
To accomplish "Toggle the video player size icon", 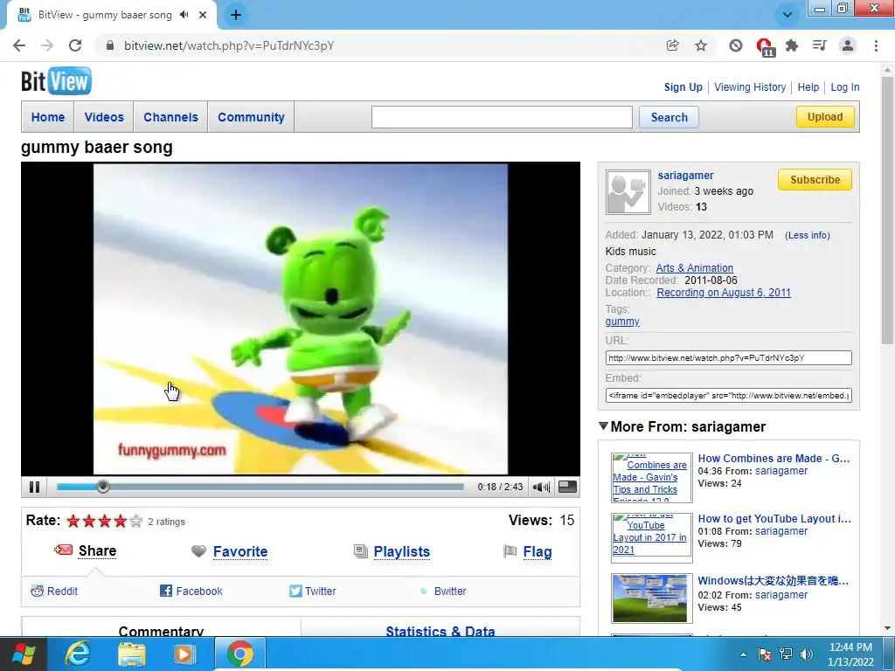I will pos(566,487).
